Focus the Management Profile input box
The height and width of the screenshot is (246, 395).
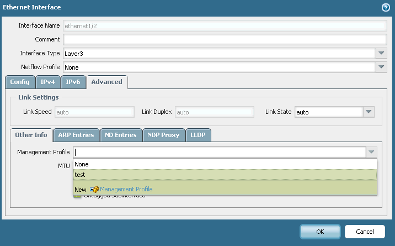tap(220, 152)
